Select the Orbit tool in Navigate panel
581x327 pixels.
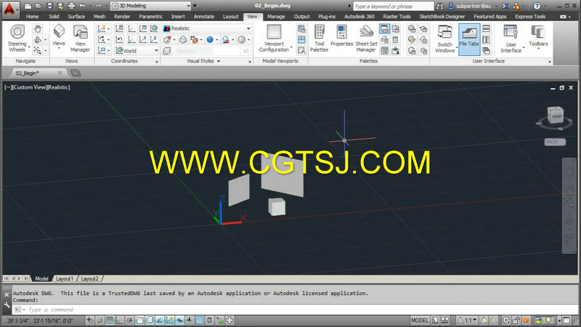click(x=38, y=39)
